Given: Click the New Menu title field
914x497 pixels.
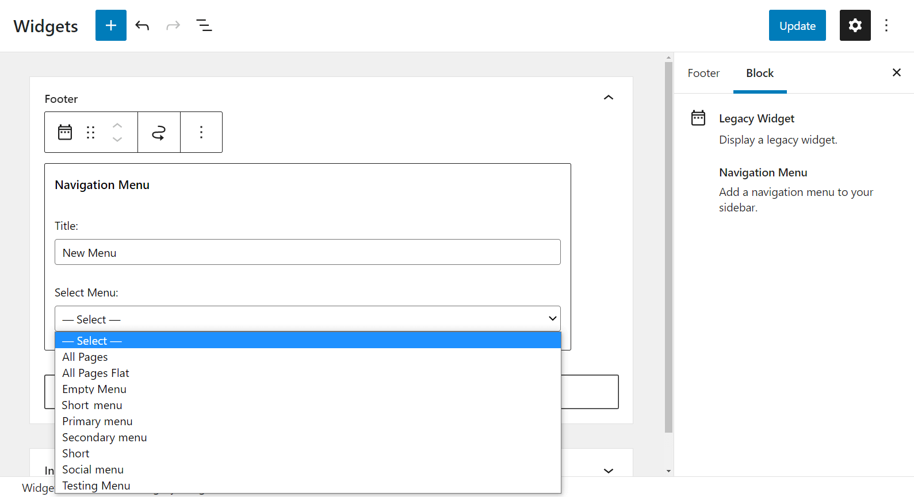Looking at the screenshot, I should coord(307,252).
